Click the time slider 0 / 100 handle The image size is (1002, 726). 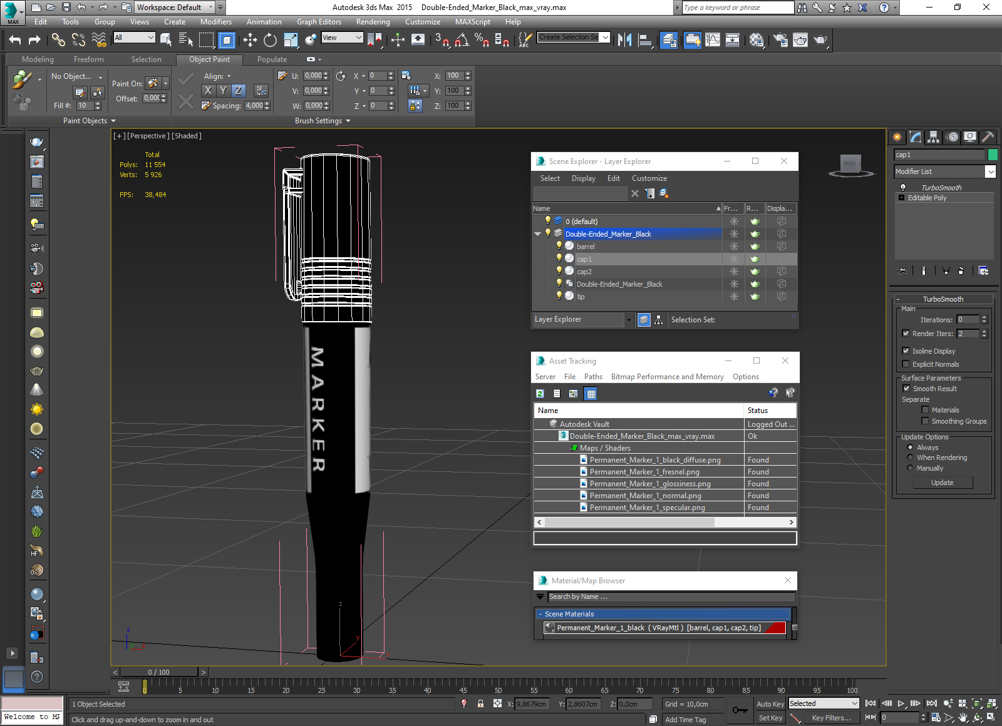[x=159, y=672]
